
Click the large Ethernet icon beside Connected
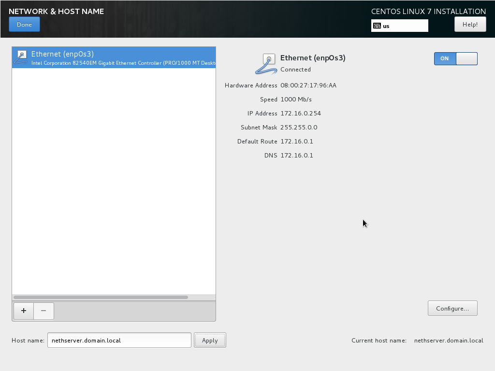point(266,64)
